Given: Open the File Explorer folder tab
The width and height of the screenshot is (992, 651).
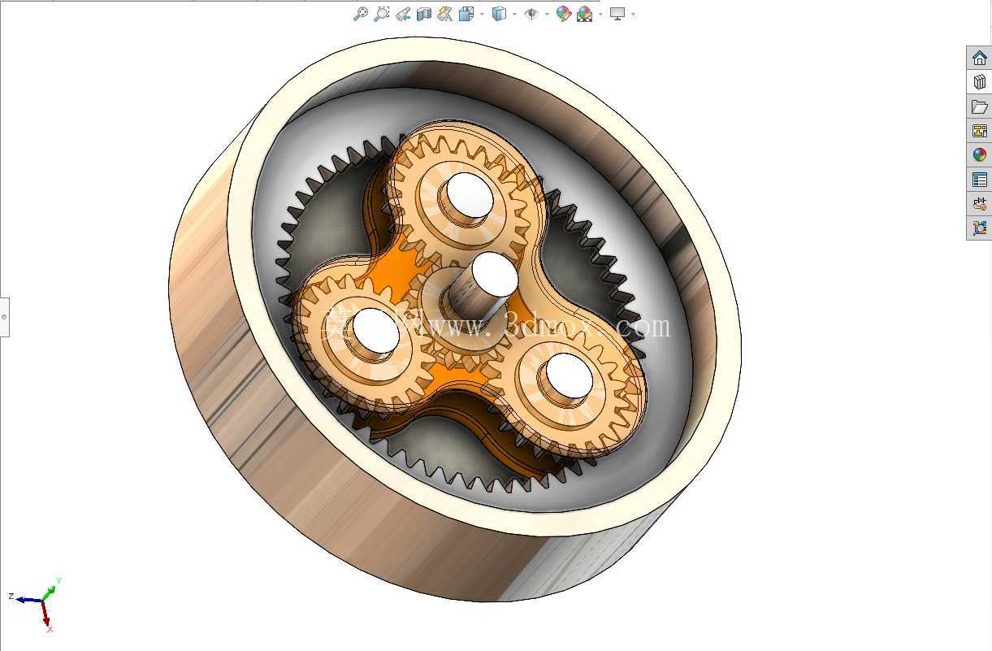Looking at the screenshot, I should [979, 106].
